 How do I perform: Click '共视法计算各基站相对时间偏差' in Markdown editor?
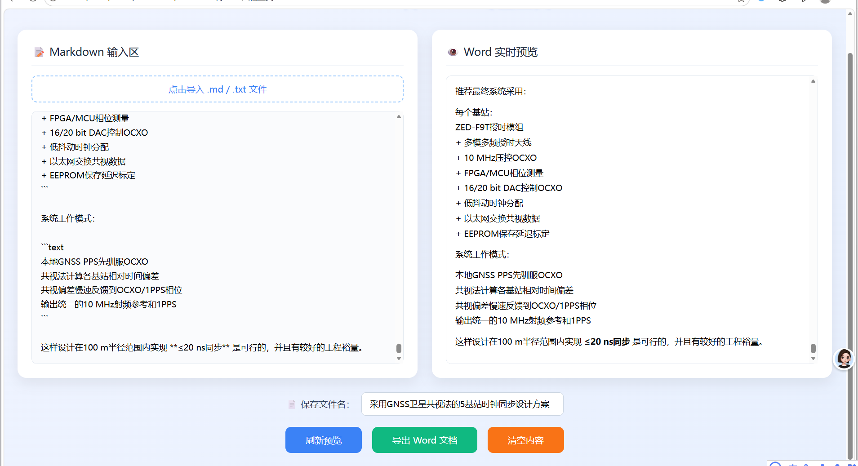(100, 276)
